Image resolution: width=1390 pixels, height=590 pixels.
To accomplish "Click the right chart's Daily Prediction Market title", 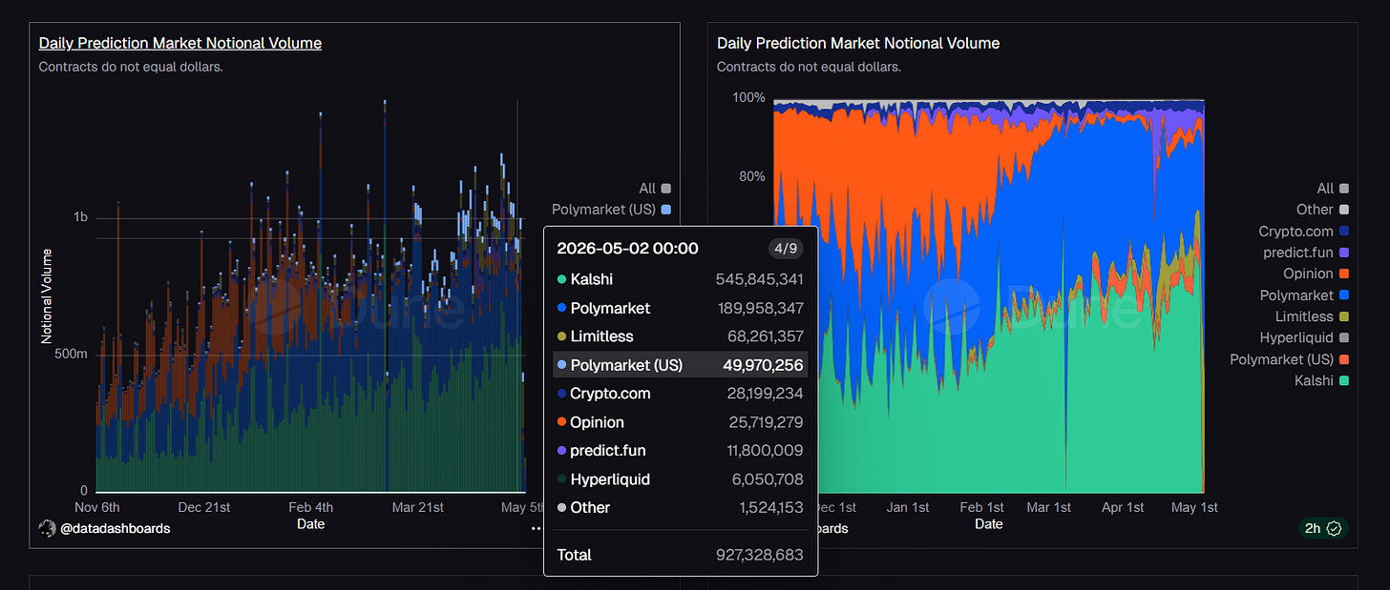I will tap(858, 43).
